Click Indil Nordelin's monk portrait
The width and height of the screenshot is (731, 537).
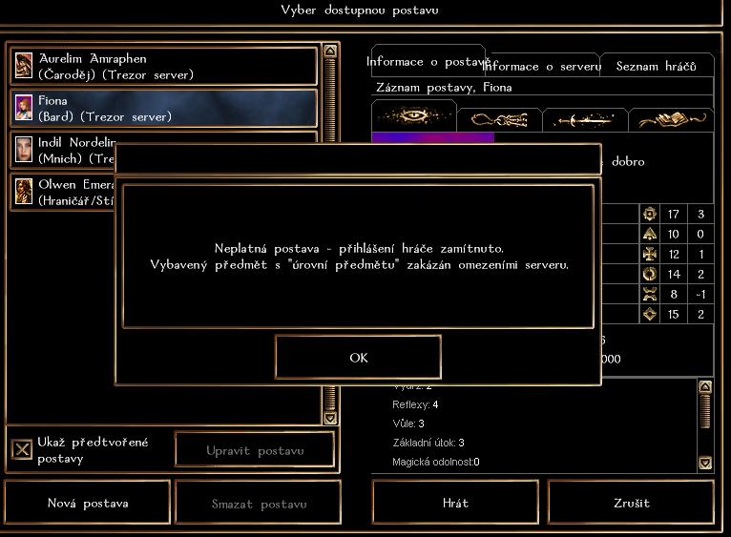[23, 150]
